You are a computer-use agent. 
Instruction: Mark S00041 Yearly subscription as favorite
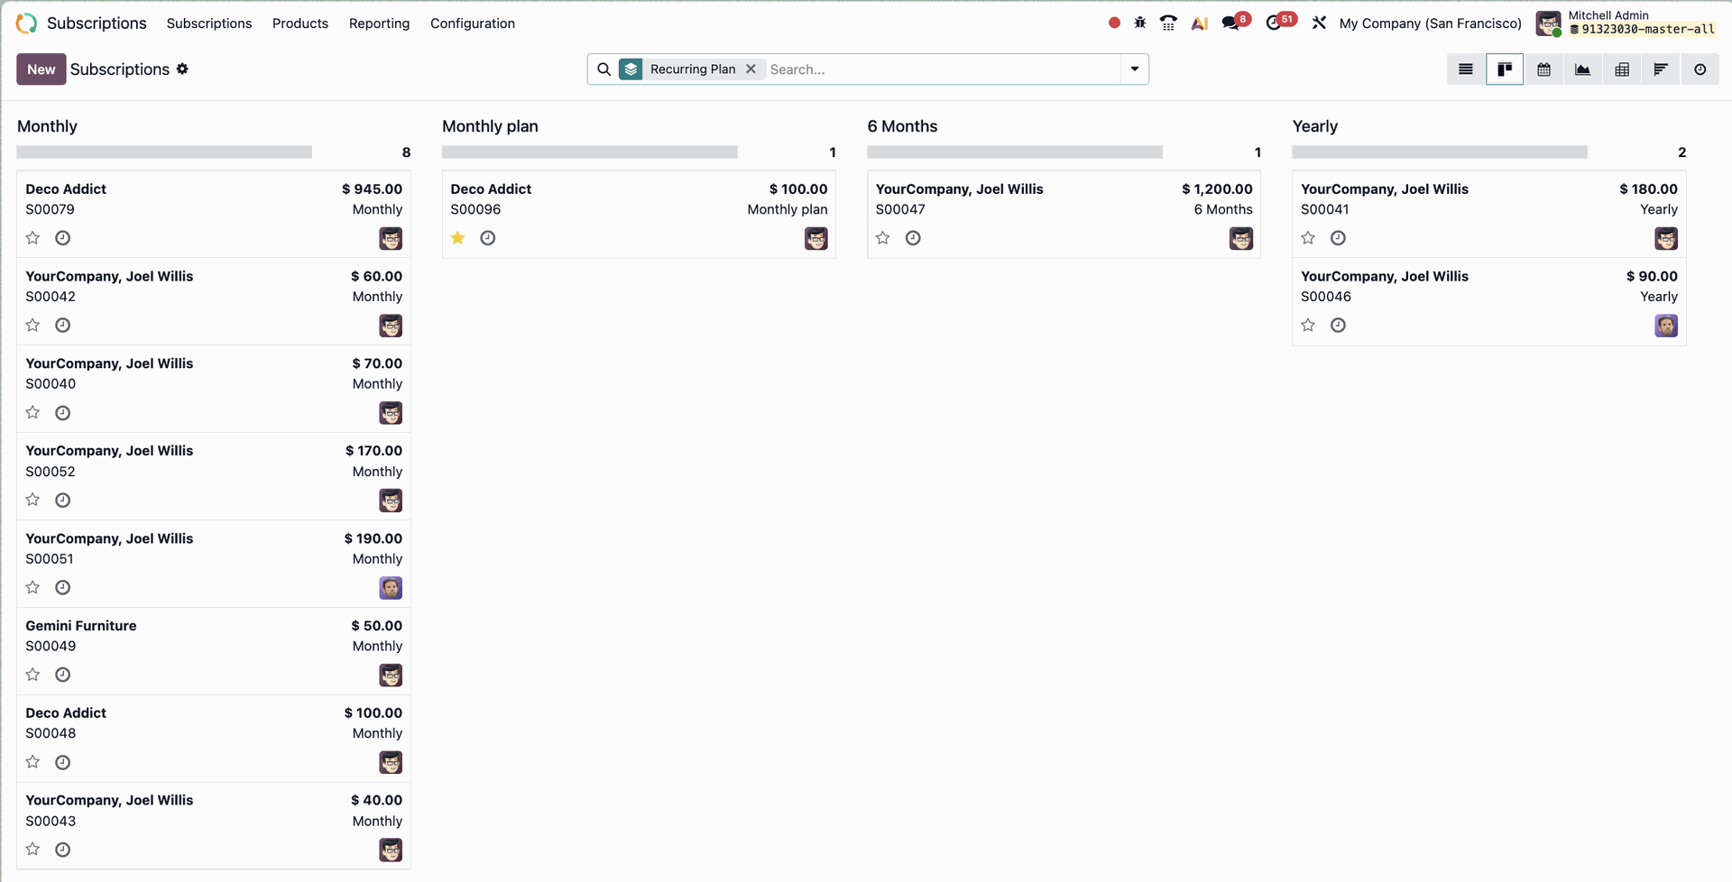1308,238
